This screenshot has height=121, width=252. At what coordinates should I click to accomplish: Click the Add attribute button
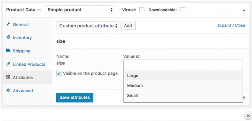click(x=128, y=26)
